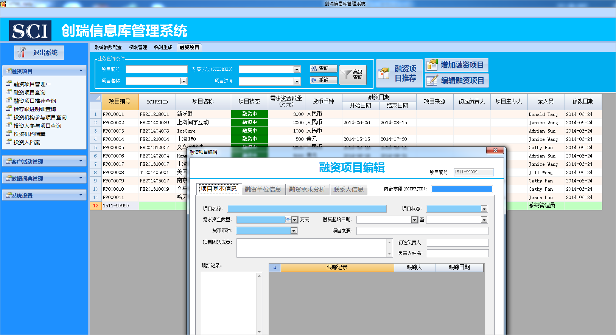Screen dimensions: 616x335
Task: Click the 投资机构参与项目查询 sidebar icon
Action: coord(9,117)
